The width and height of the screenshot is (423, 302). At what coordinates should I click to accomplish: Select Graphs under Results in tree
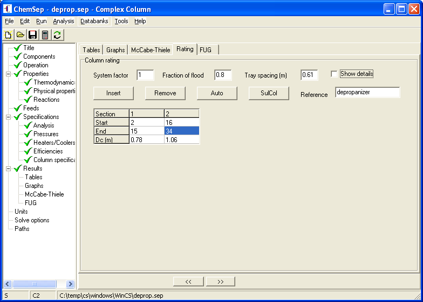point(34,186)
